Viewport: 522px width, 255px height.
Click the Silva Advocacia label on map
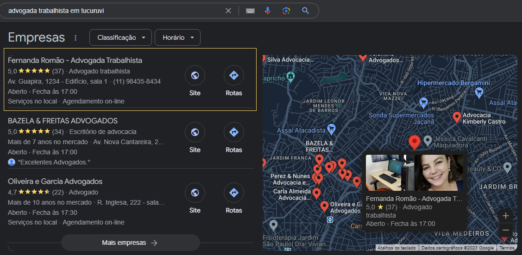coord(290,60)
